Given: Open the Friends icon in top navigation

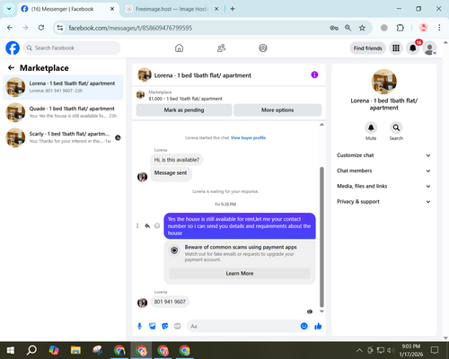Looking at the screenshot, I should tap(221, 48).
